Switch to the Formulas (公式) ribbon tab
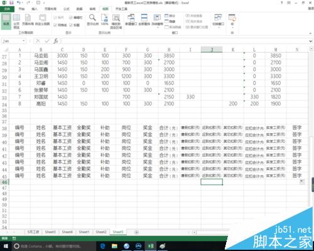 pyautogui.click(x=67, y=9)
